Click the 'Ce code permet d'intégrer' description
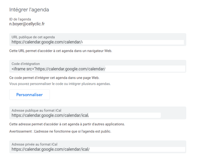216x156 pixels. [54, 78]
